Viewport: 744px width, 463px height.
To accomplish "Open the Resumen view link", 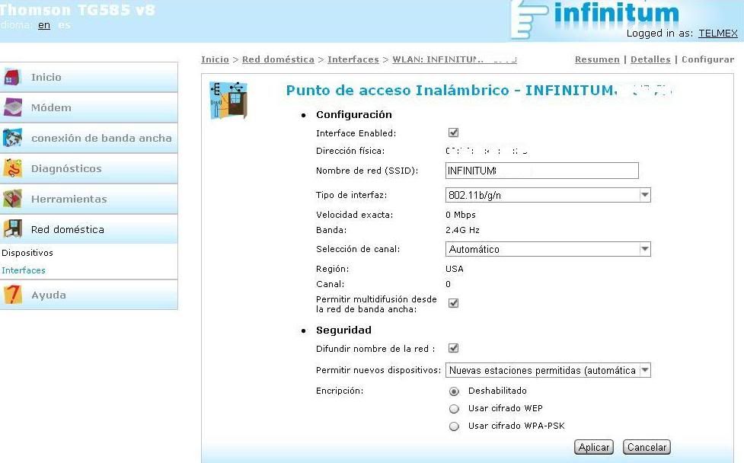I will tap(597, 59).
